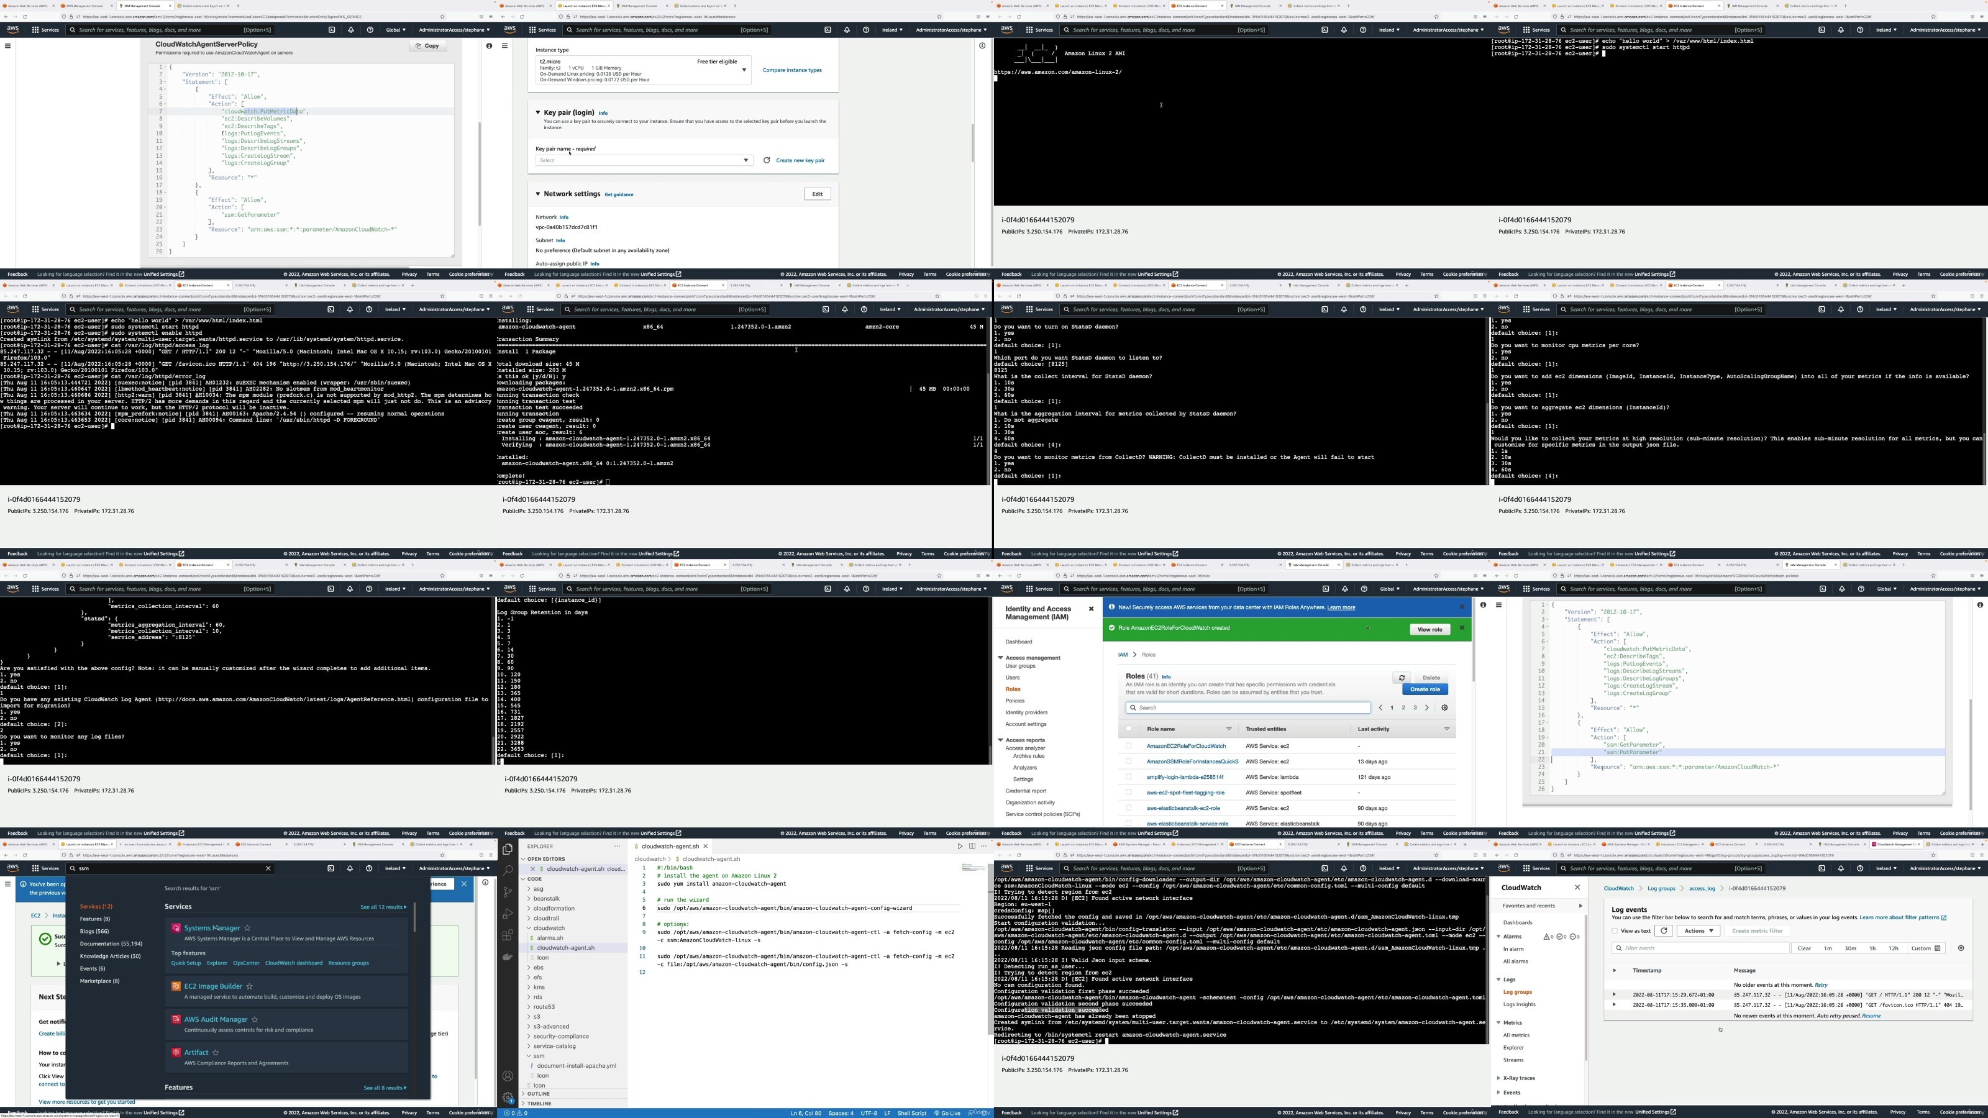
Task: Filter search results by Features (8)
Action: coord(95,919)
